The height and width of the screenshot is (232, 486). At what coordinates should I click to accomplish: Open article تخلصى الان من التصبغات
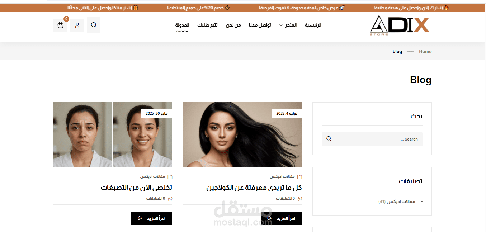click(136, 188)
